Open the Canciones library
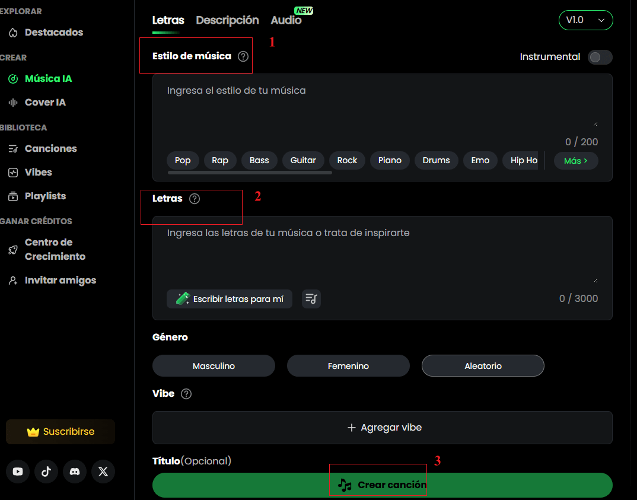The width and height of the screenshot is (637, 500). (50, 148)
